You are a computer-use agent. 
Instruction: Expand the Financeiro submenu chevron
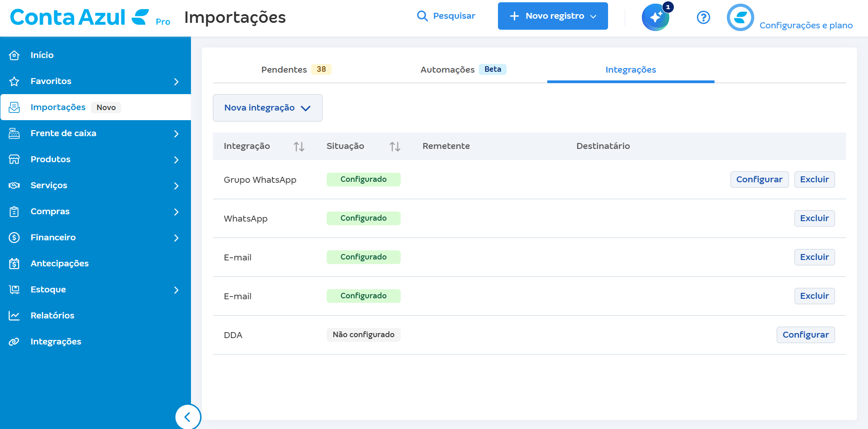tap(176, 238)
